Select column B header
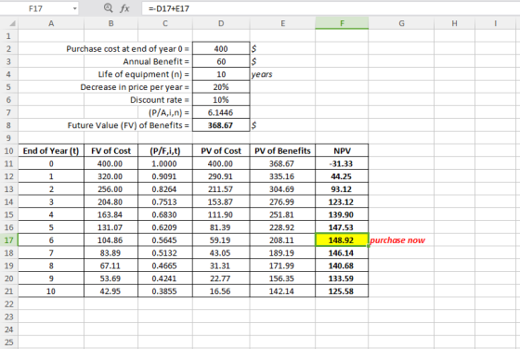520x349 pixels. 110,23
